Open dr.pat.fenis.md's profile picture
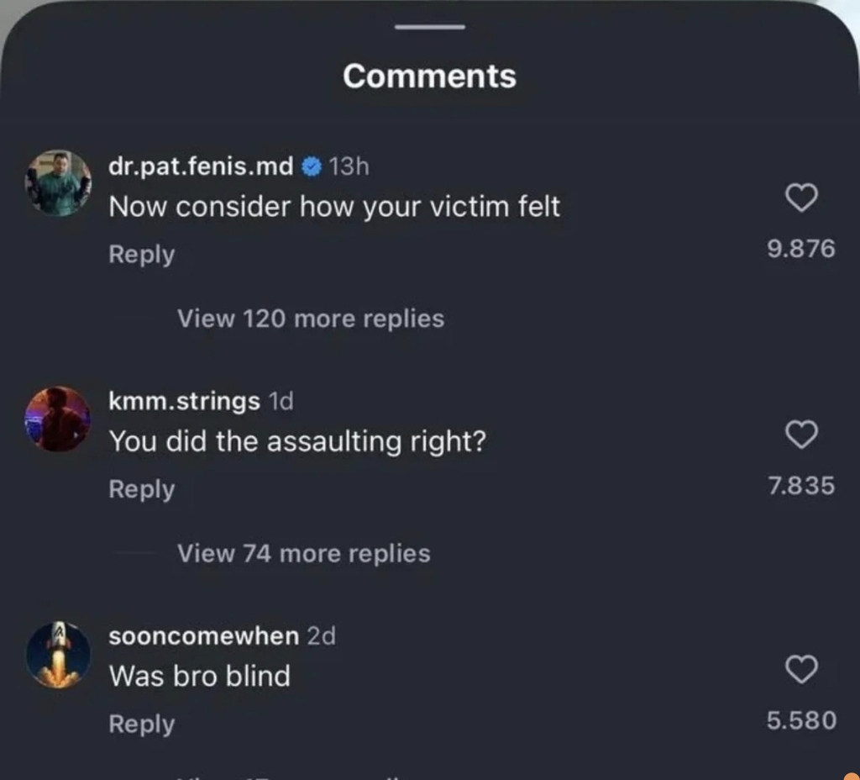Screen dimensions: 860x780 [x=57, y=183]
